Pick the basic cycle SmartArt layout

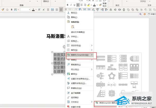[112, 76]
